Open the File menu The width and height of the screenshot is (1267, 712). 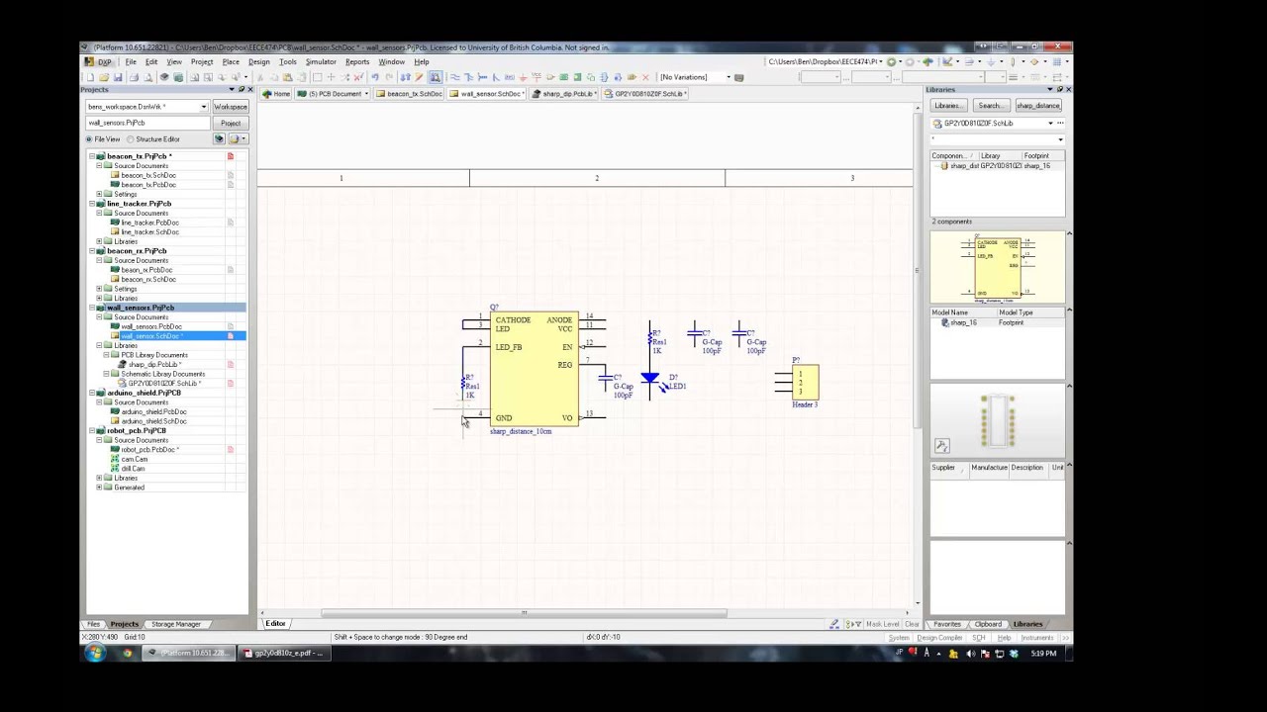tap(130, 62)
